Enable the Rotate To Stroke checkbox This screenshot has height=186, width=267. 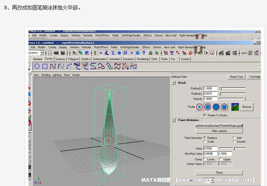pos(205,115)
